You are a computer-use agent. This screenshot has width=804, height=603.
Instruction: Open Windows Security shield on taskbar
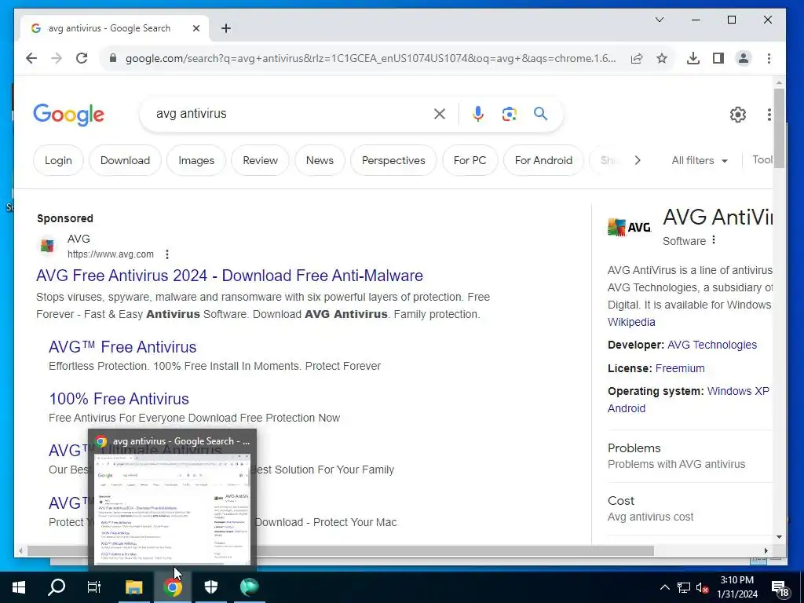coord(211,587)
